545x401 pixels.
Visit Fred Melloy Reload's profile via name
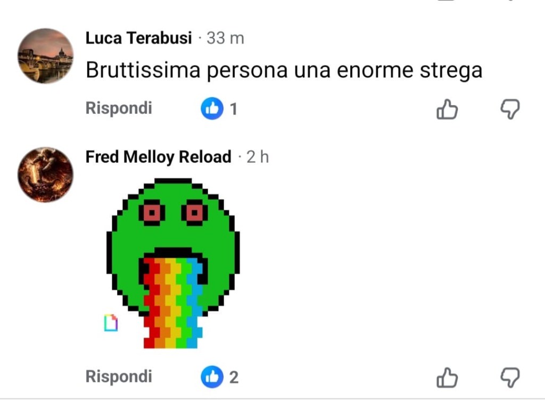(158, 157)
